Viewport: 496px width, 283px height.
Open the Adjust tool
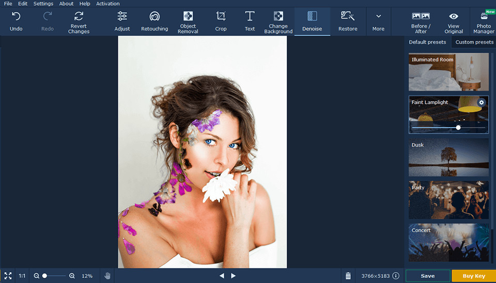point(122,22)
